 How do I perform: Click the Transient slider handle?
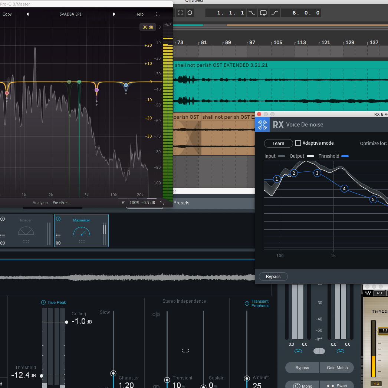[x=167, y=379]
